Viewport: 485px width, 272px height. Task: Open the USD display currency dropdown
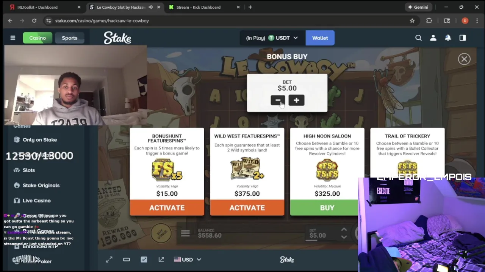click(x=187, y=260)
